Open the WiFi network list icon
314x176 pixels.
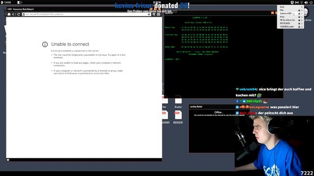pos(302,2)
